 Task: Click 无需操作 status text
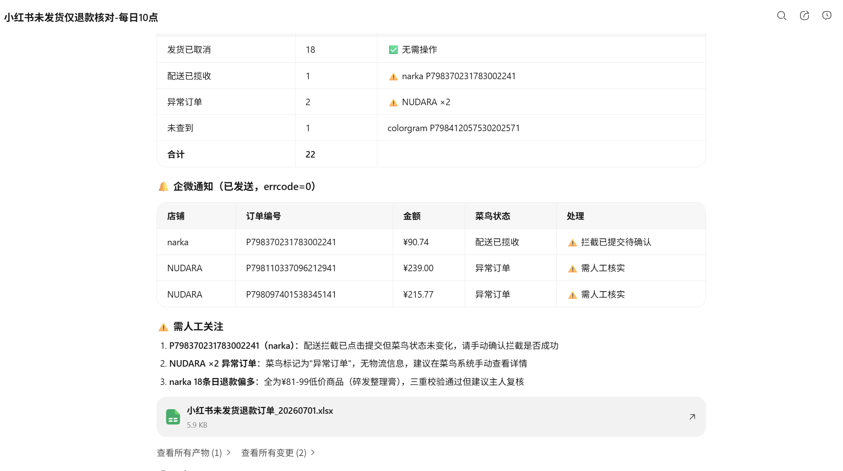419,50
